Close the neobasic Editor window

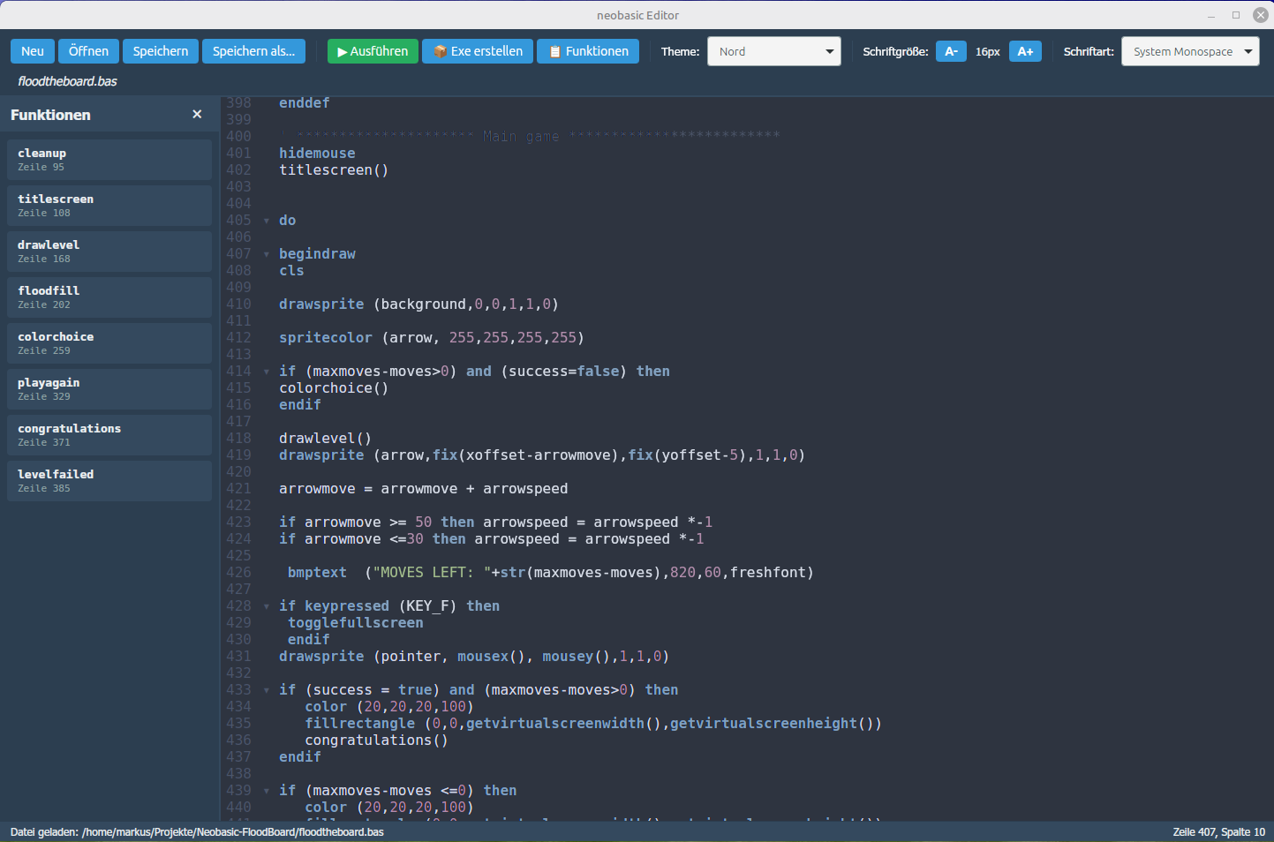tap(1261, 15)
